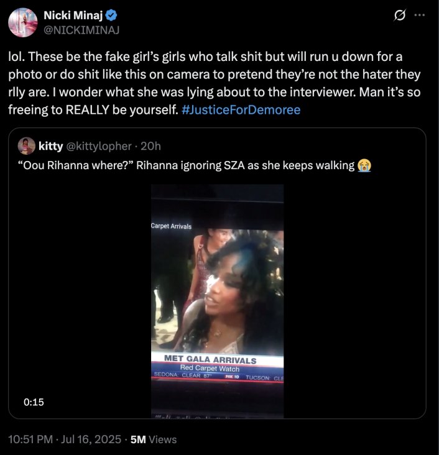Open Nicki Minaj's profile picture
Viewport: 439px width, 455px height.
pos(23,23)
